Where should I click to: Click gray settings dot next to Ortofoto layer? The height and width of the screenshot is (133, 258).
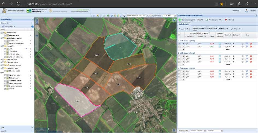[30, 89]
